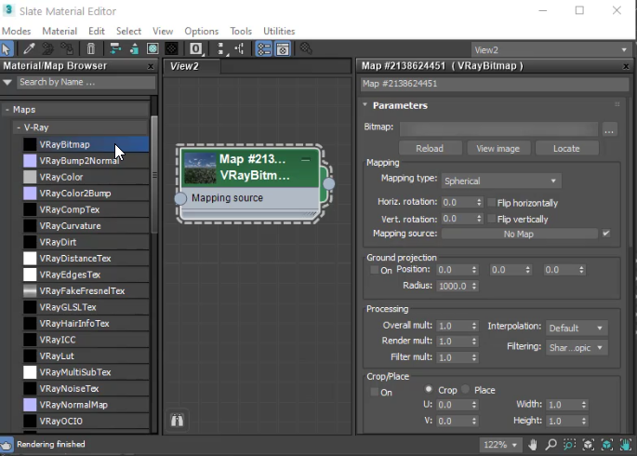Collapse the V-Ray subgroup

point(19,127)
